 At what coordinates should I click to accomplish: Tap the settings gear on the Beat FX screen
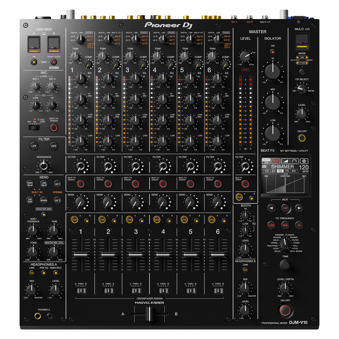click(304, 161)
